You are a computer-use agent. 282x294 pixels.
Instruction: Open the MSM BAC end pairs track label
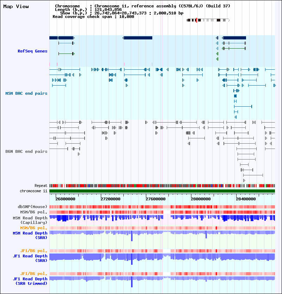point(26,93)
